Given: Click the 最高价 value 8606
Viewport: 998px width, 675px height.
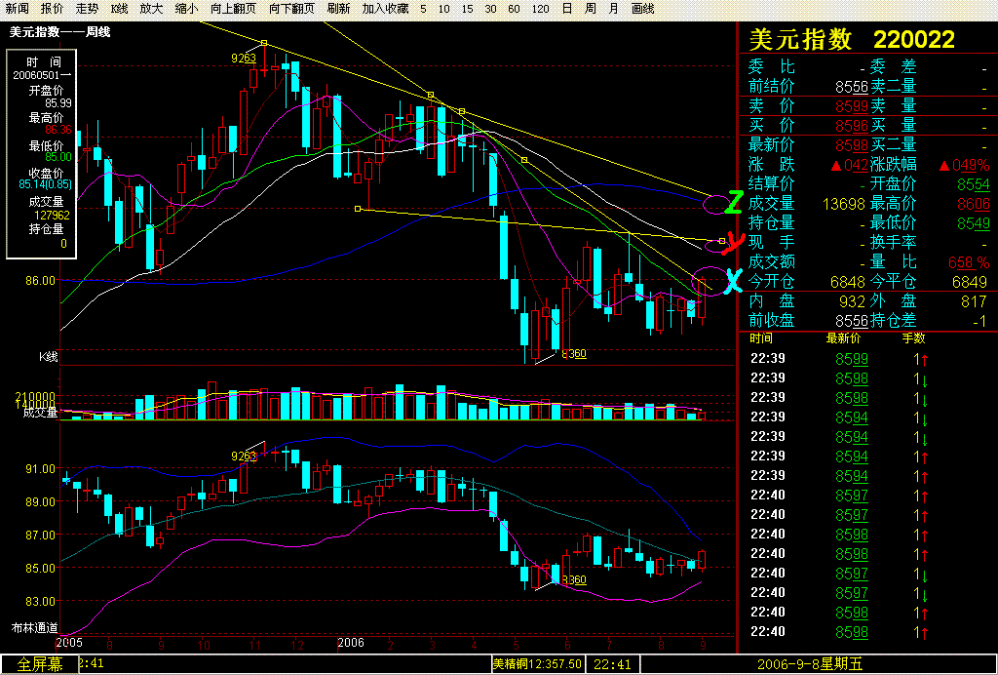Looking at the screenshot, I should (x=974, y=204).
